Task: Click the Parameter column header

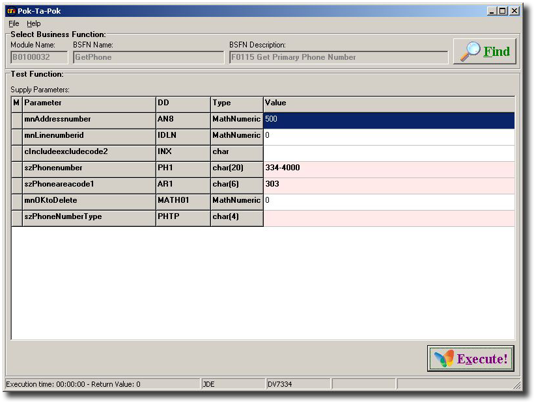Action: pyautogui.click(x=89, y=104)
